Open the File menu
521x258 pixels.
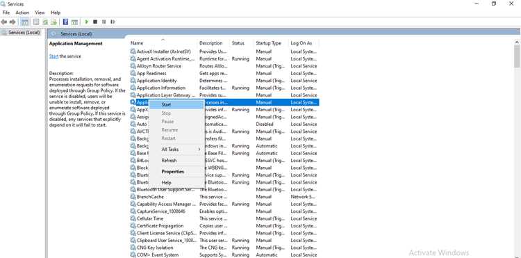pyautogui.click(x=6, y=13)
